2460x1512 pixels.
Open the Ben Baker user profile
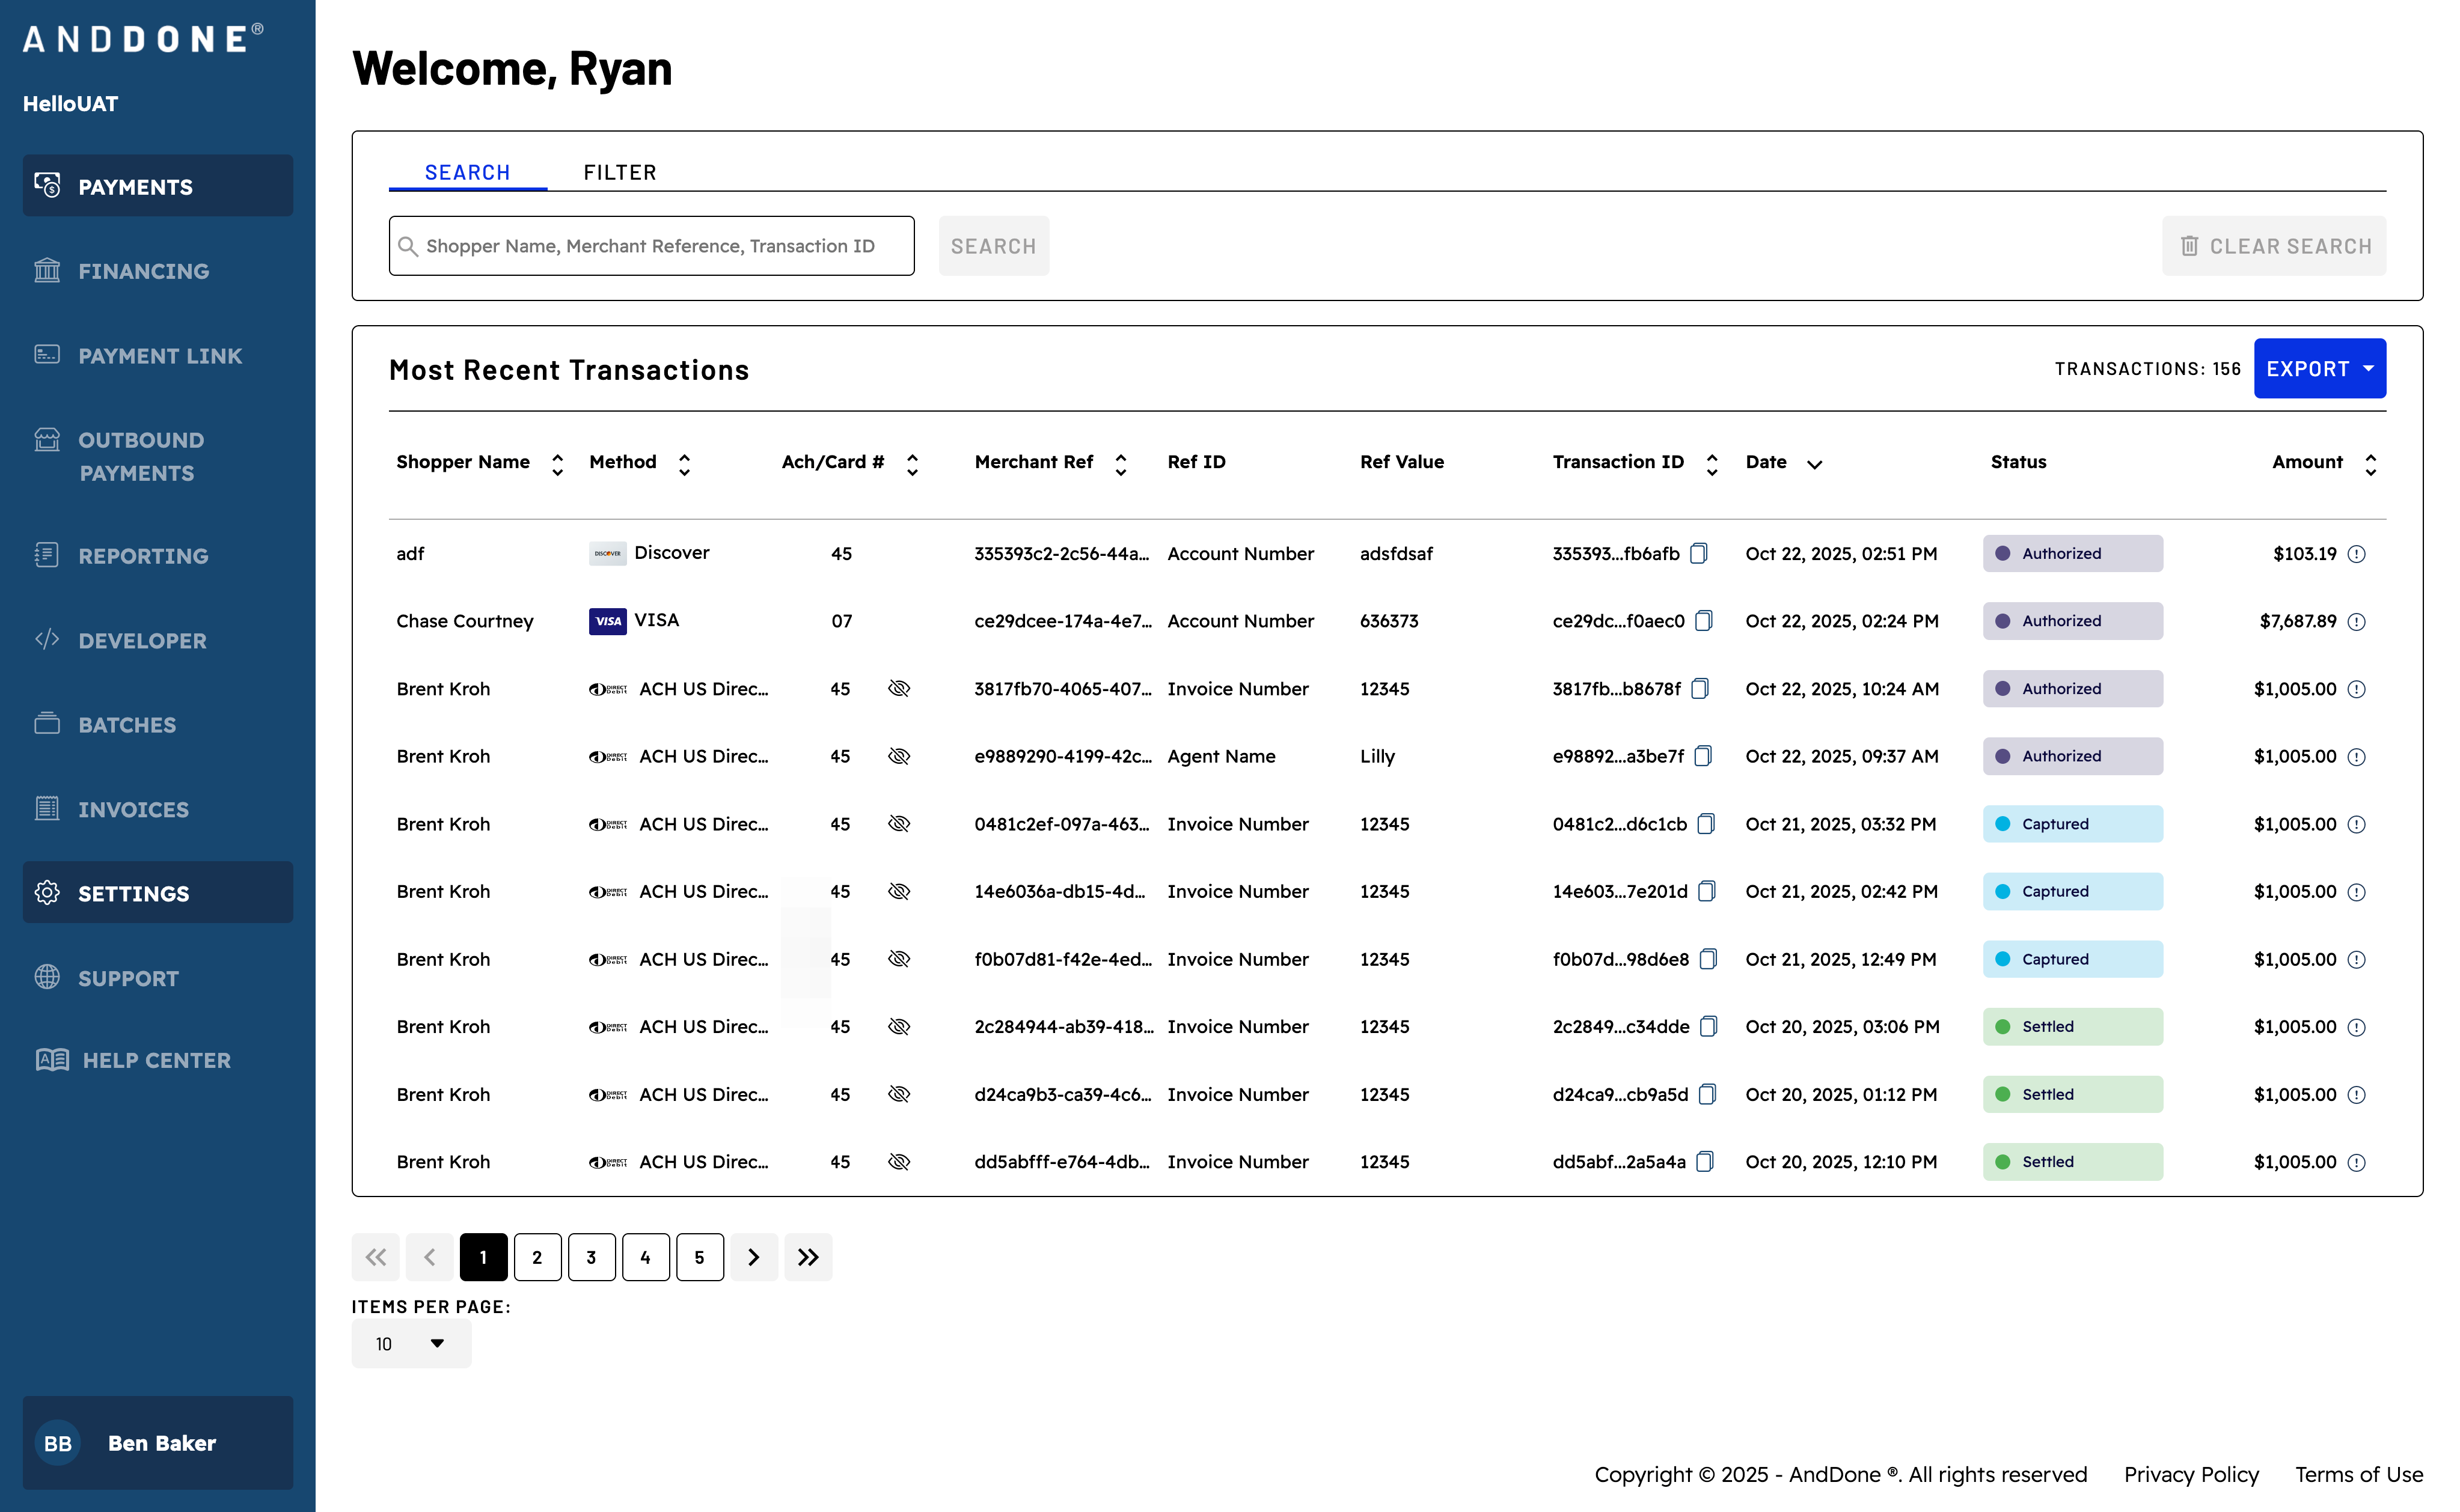[158, 1442]
